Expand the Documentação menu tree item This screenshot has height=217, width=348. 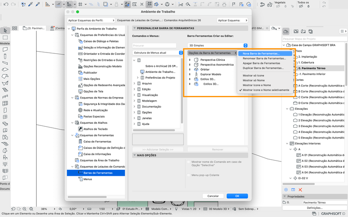pos(134,106)
